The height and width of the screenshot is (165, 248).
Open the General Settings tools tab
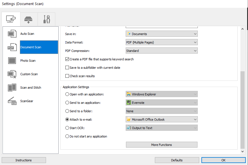click(47, 19)
